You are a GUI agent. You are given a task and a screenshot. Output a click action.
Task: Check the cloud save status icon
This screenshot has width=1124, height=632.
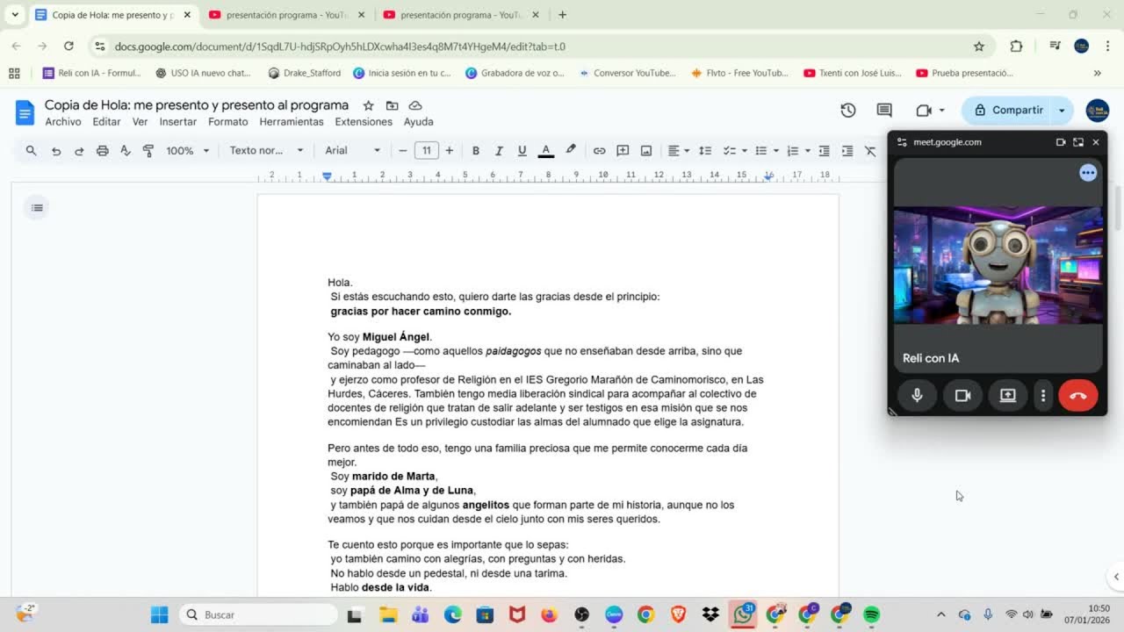415,105
